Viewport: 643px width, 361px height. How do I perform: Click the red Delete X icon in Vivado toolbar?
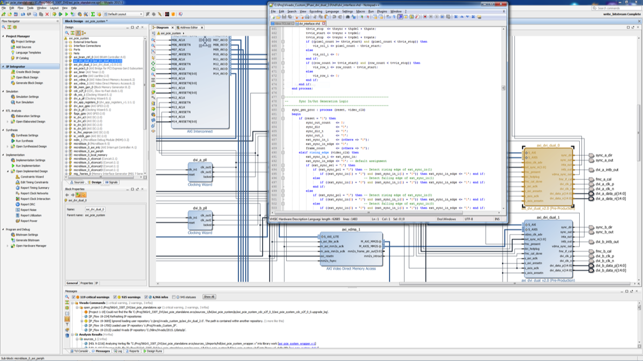pos(47,14)
